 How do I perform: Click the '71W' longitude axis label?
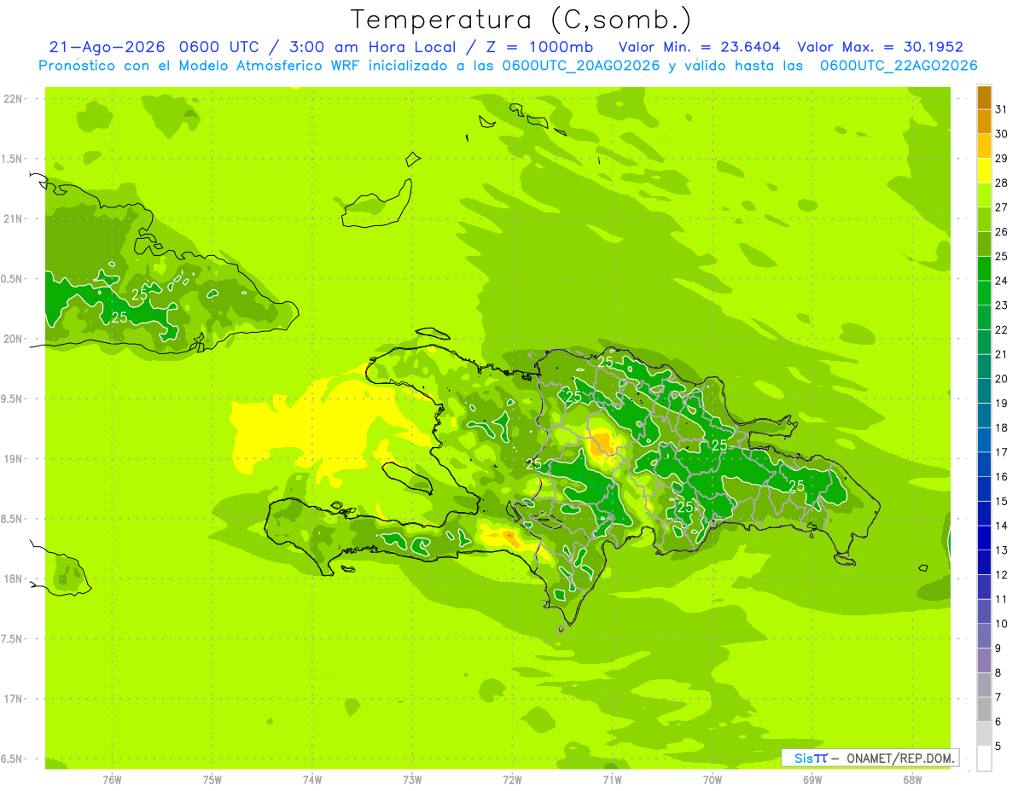coord(612,780)
